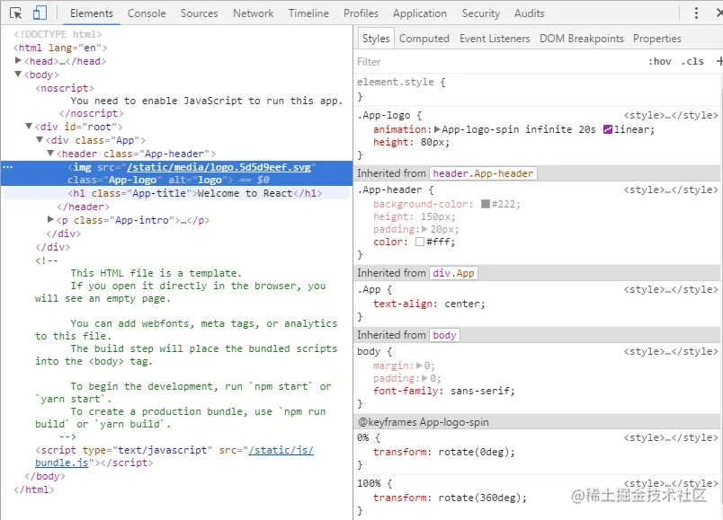Image resolution: width=723 pixels, height=520 pixels.
Task: Open the style source link for .App-header
Action: tap(671, 189)
